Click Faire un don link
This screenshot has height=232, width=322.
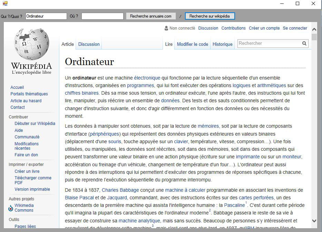point(26,155)
